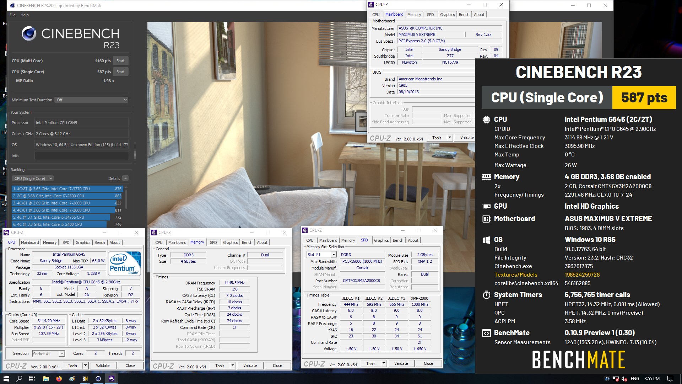Image resolution: width=682 pixels, height=384 pixels.
Task: Start the CPU (Single Core) test
Action: click(120, 72)
